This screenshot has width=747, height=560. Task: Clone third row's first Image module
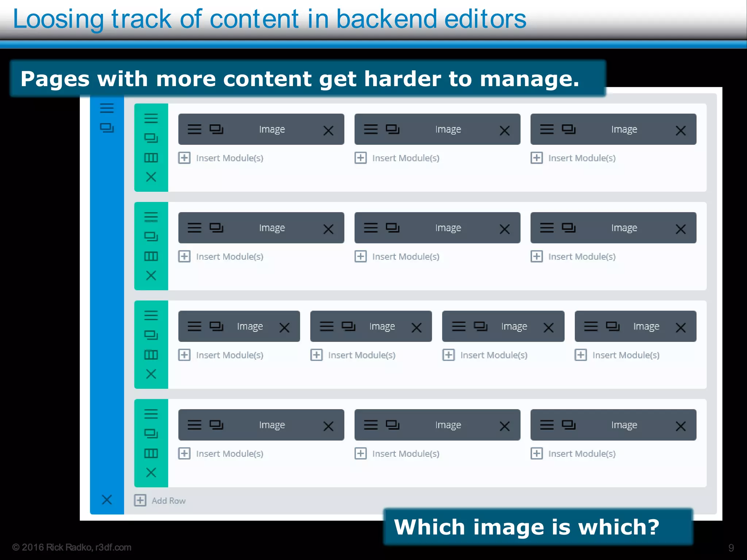(216, 326)
